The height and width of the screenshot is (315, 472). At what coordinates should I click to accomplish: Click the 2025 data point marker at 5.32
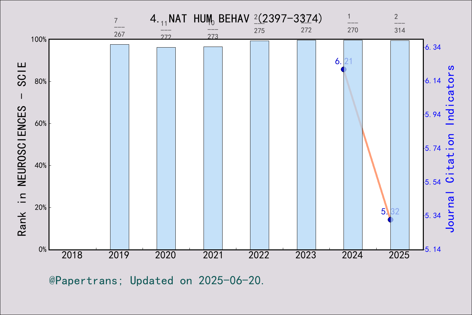click(x=390, y=220)
